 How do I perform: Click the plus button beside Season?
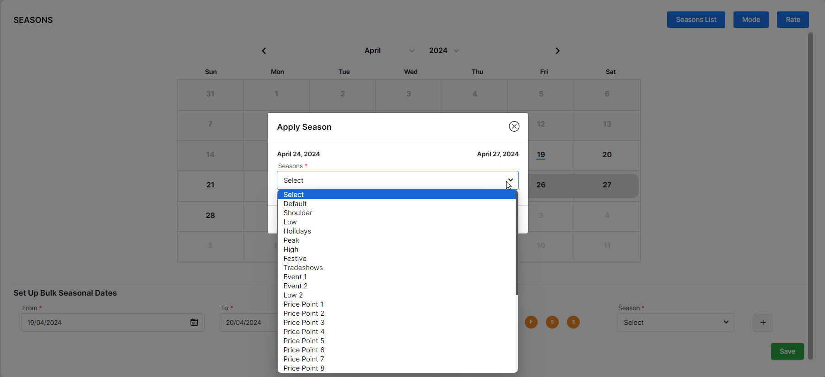(763, 323)
